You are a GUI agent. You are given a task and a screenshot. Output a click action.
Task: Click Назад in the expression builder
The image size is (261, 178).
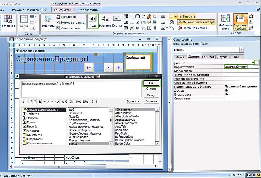click(x=151, y=95)
